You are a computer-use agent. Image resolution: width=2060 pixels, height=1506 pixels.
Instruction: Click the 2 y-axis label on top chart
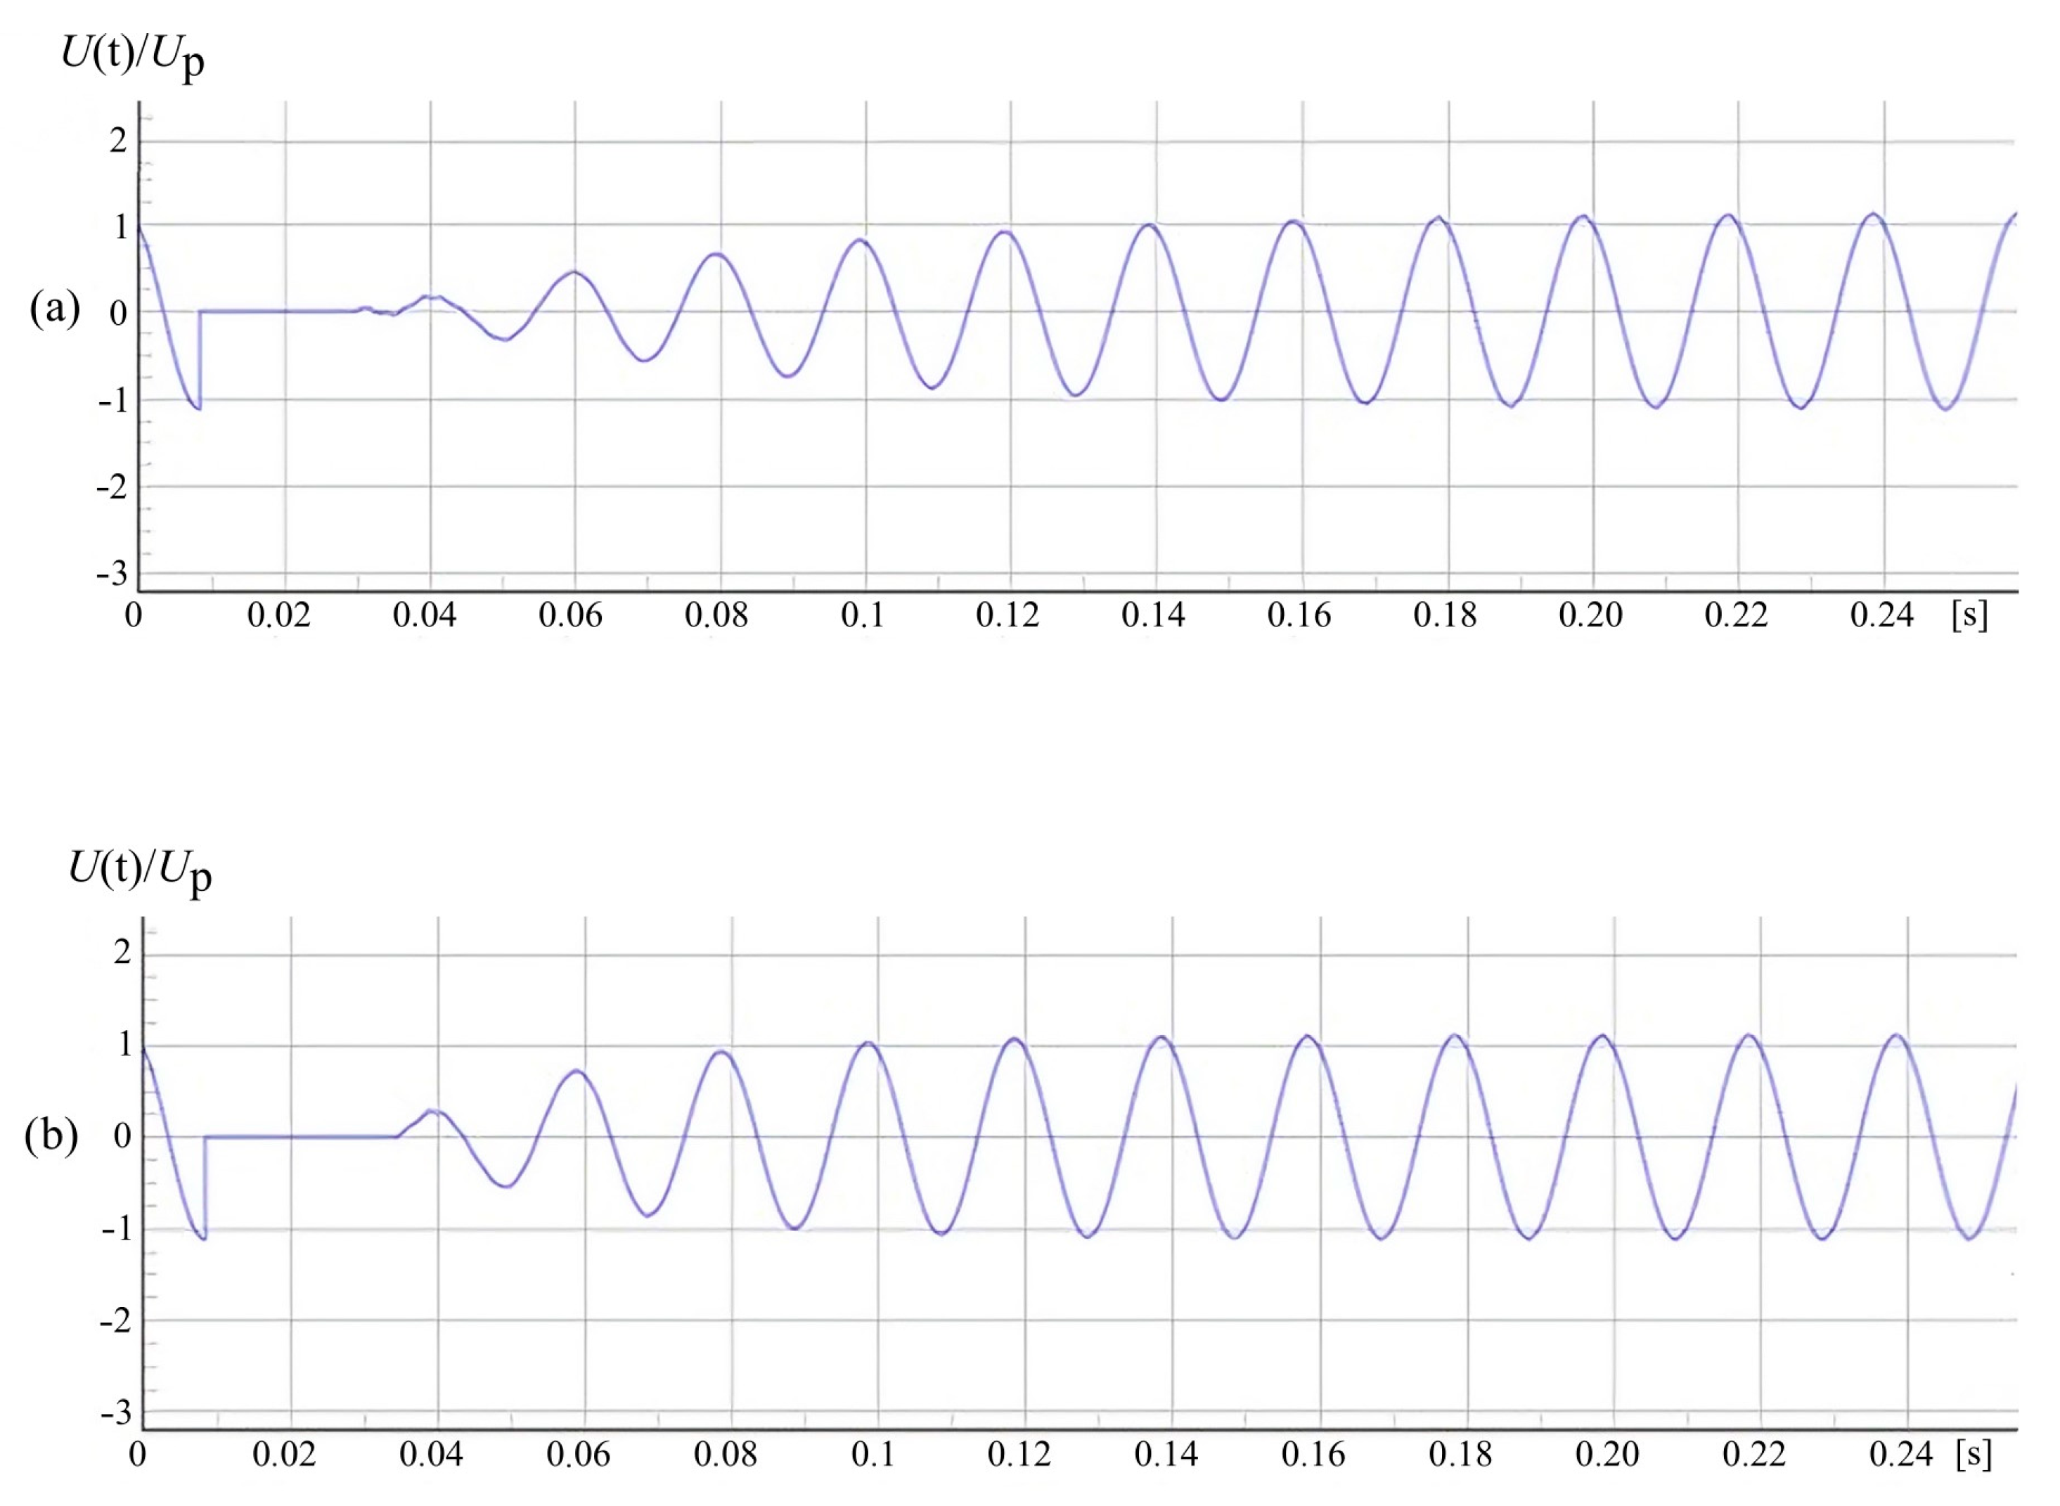pos(119,141)
